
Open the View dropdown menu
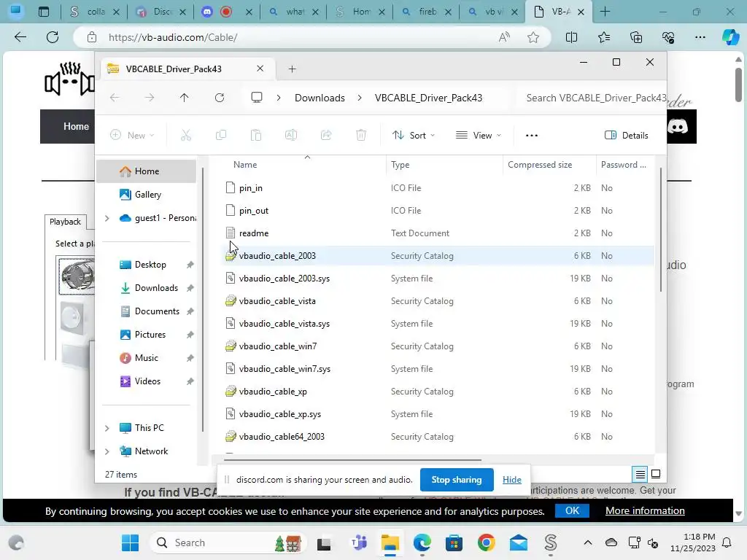tap(479, 135)
